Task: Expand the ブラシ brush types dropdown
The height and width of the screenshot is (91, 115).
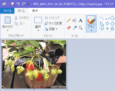Action: click(91, 30)
